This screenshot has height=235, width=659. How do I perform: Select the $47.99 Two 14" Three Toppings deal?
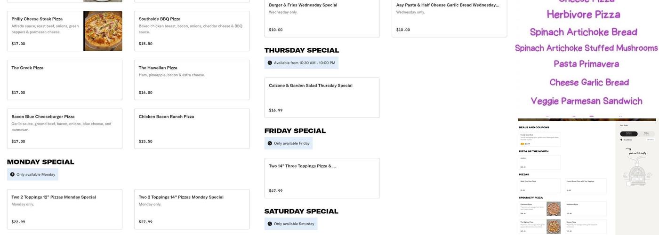[x=322, y=178]
